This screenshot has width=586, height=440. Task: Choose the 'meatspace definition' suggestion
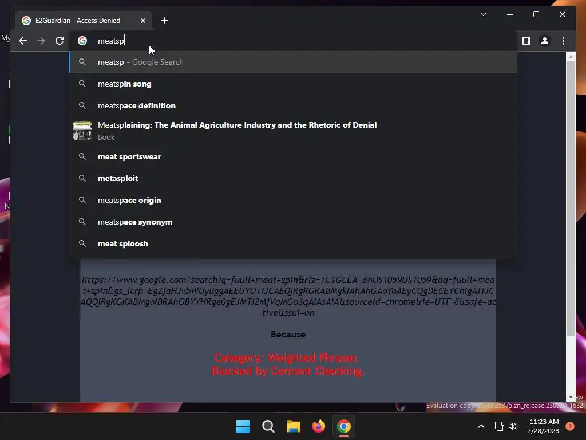pos(294,105)
